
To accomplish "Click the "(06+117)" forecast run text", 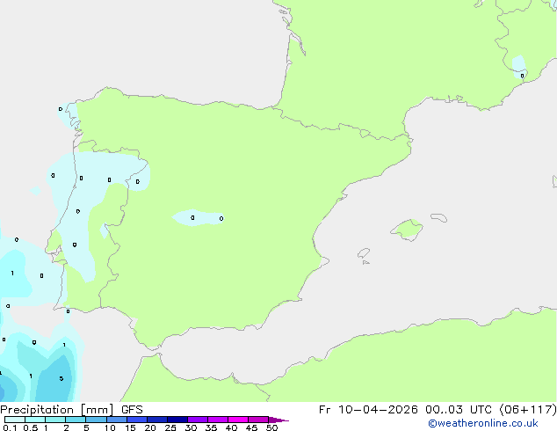I will click(528, 410).
